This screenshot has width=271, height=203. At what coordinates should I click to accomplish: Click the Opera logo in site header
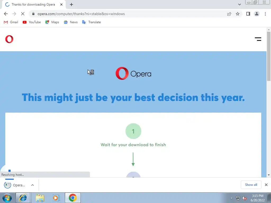pos(9,39)
